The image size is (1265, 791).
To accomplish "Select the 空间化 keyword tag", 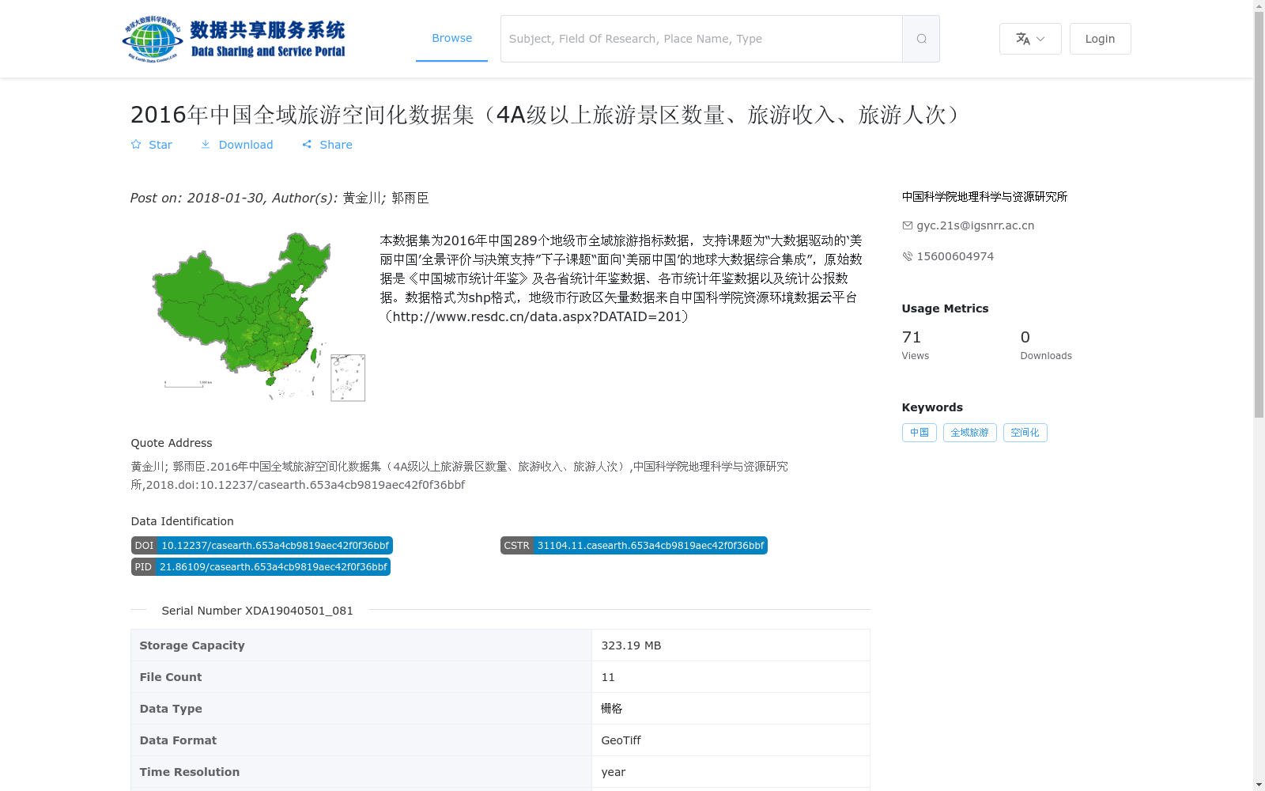I will (1025, 433).
